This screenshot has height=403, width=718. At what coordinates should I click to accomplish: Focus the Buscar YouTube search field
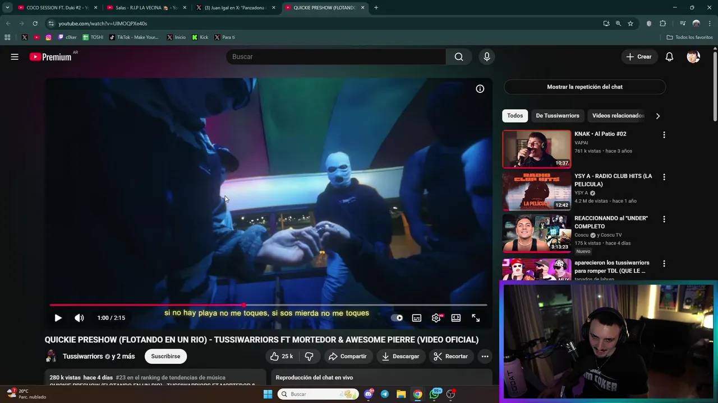(337, 57)
